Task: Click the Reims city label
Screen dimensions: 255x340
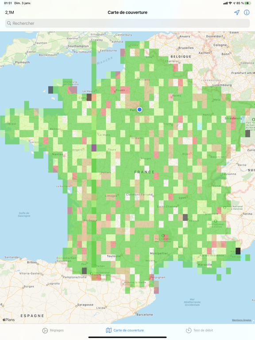Action: pyautogui.click(x=177, y=96)
